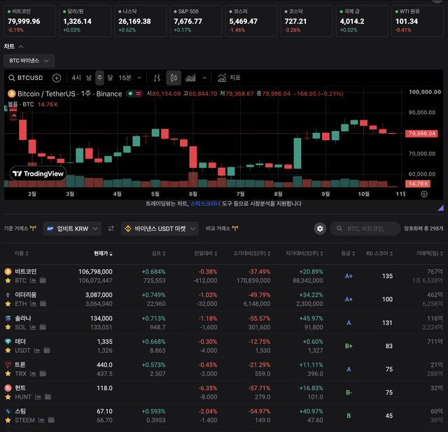The height and width of the screenshot is (432, 448).
Task: Select the 달 monthly interval
Action: pos(111,78)
